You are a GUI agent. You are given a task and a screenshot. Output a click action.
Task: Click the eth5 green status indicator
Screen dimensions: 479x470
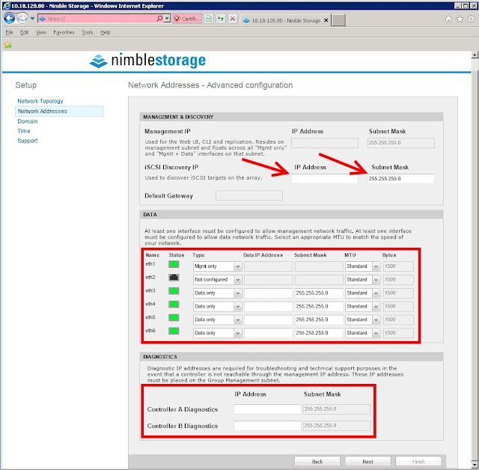[174, 317]
